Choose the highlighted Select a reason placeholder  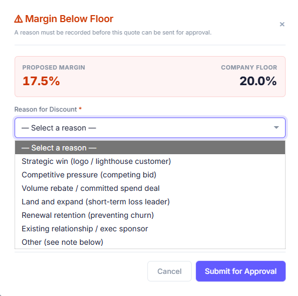tap(150, 148)
